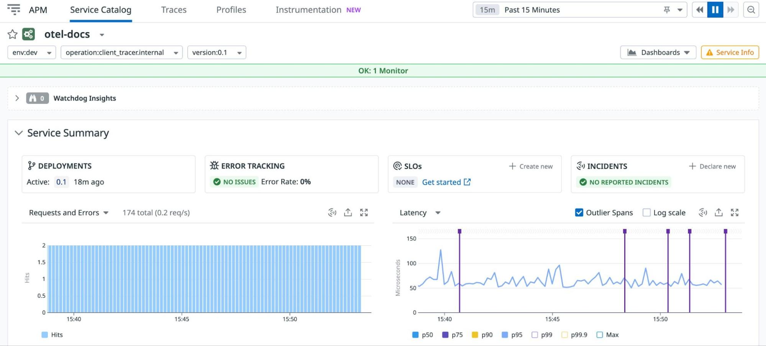Click the Past 15 Minutes time input
766x346 pixels.
(580, 10)
